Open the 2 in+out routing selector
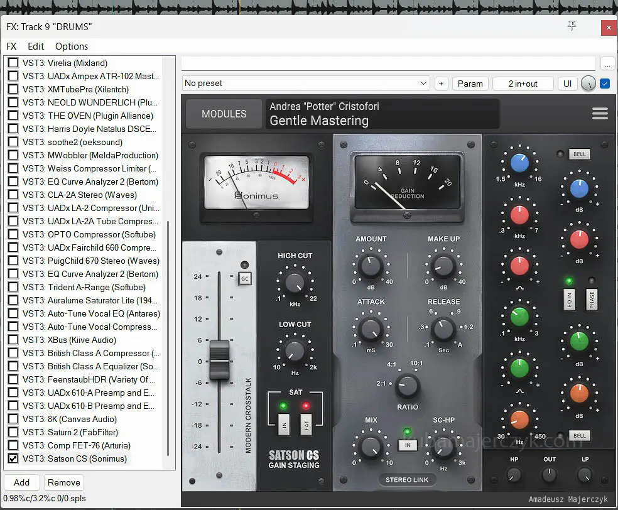 (523, 84)
